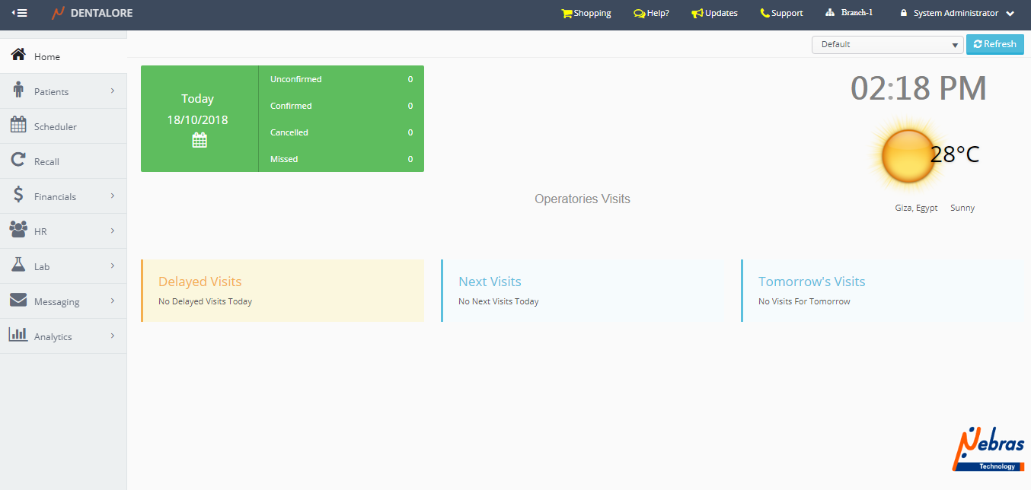Click the Analytics bar chart icon
Image resolution: width=1031 pixels, height=490 pixels.
tap(18, 336)
